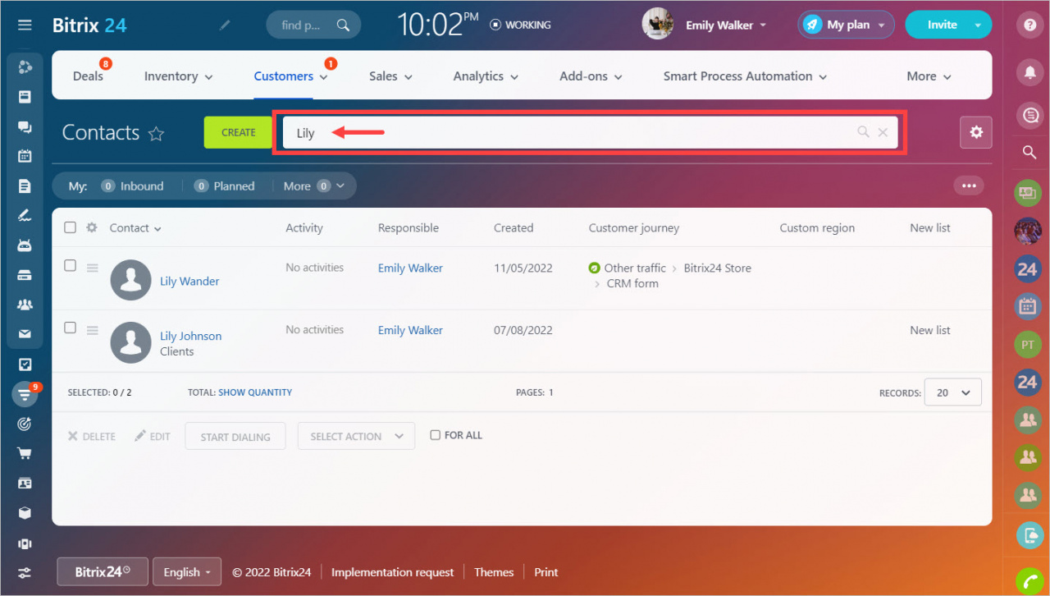Open Lily Johnson row action menu
This screenshot has height=596, width=1050.
pyautogui.click(x=93, y=330)
